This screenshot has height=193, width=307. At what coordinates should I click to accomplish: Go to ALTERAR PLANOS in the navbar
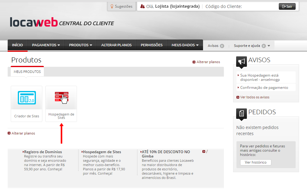coord(116,45)
